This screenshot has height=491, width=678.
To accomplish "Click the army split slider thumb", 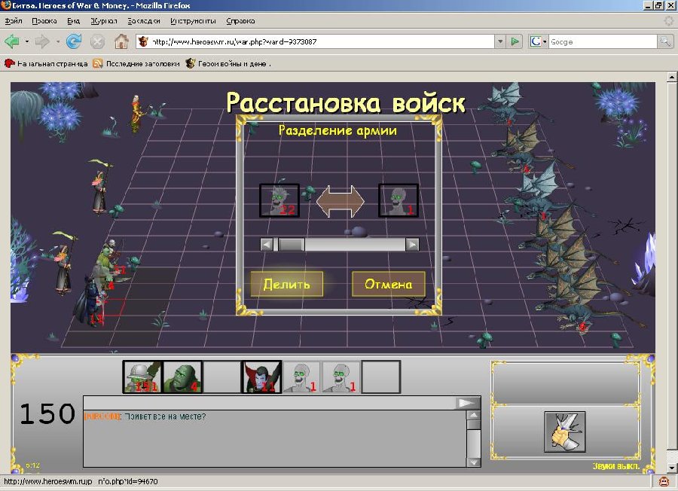I will [291, 244].
